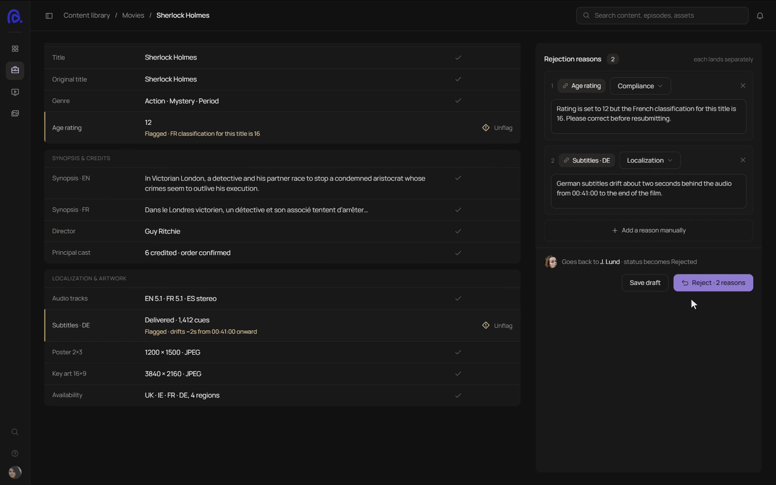Toggle the check mark on Availability row
This screenshot has height=485, width=776.
(458, 395)
